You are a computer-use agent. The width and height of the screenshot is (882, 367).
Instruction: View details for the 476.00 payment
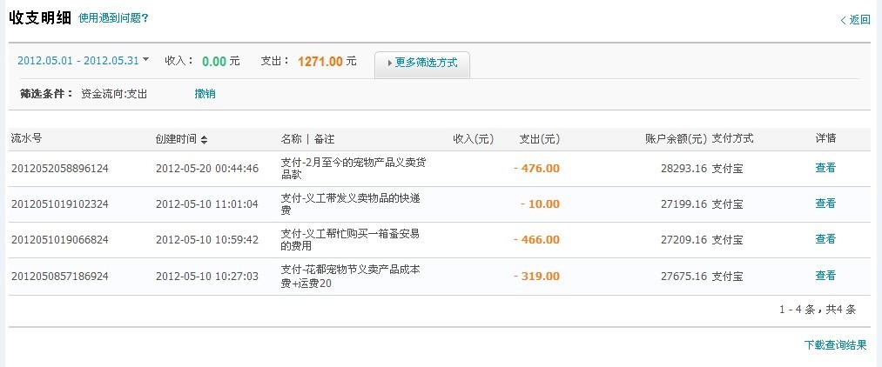tap(825, 168)
